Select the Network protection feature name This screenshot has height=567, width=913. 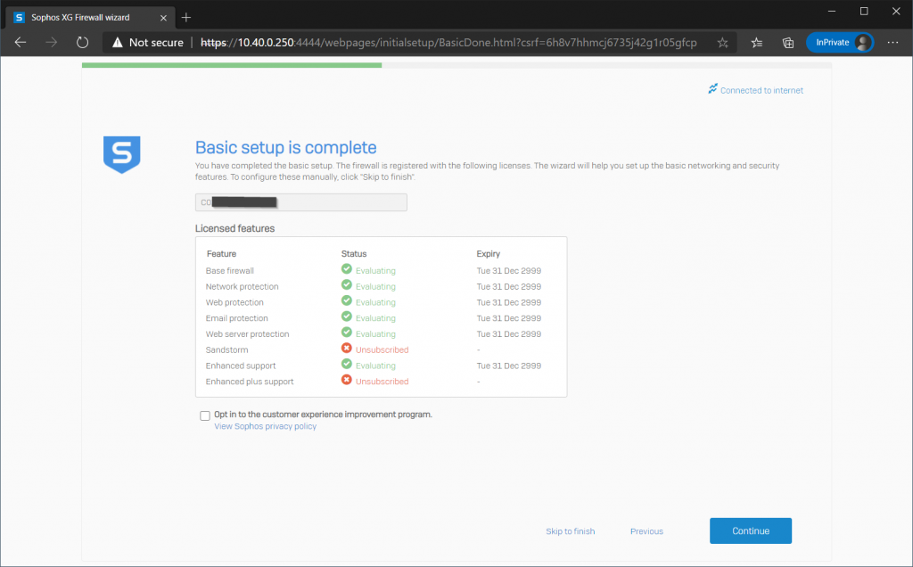click(243, 286)
